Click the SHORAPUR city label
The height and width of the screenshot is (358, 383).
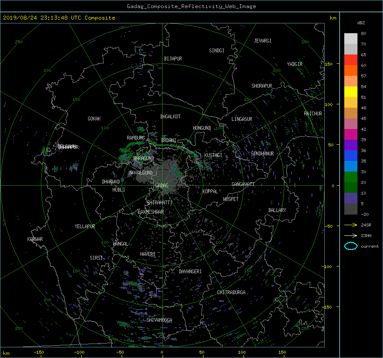coord(262,86)
